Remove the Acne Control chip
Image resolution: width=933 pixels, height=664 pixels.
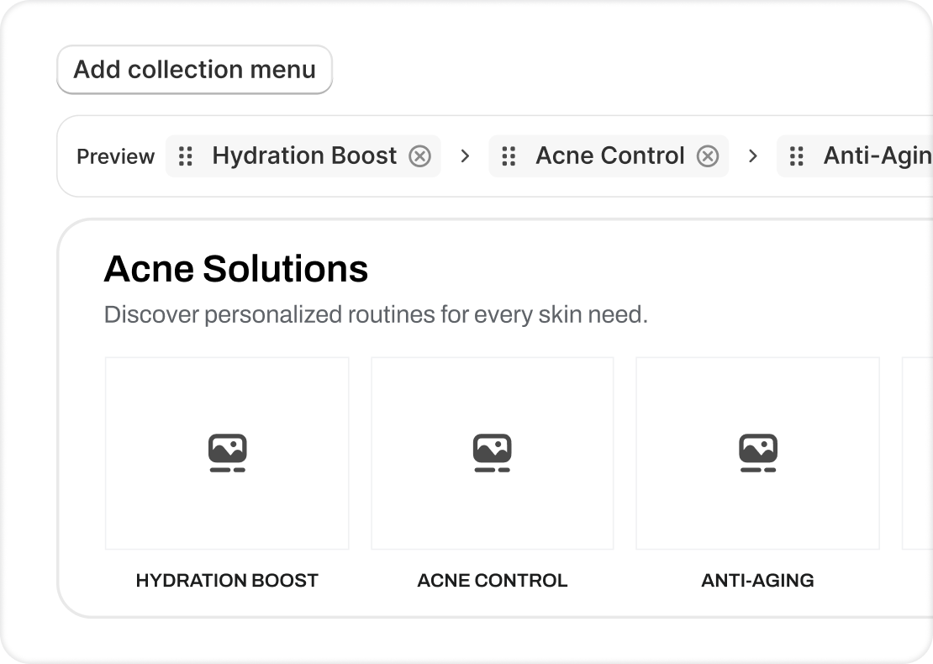(x=708, y=156)
